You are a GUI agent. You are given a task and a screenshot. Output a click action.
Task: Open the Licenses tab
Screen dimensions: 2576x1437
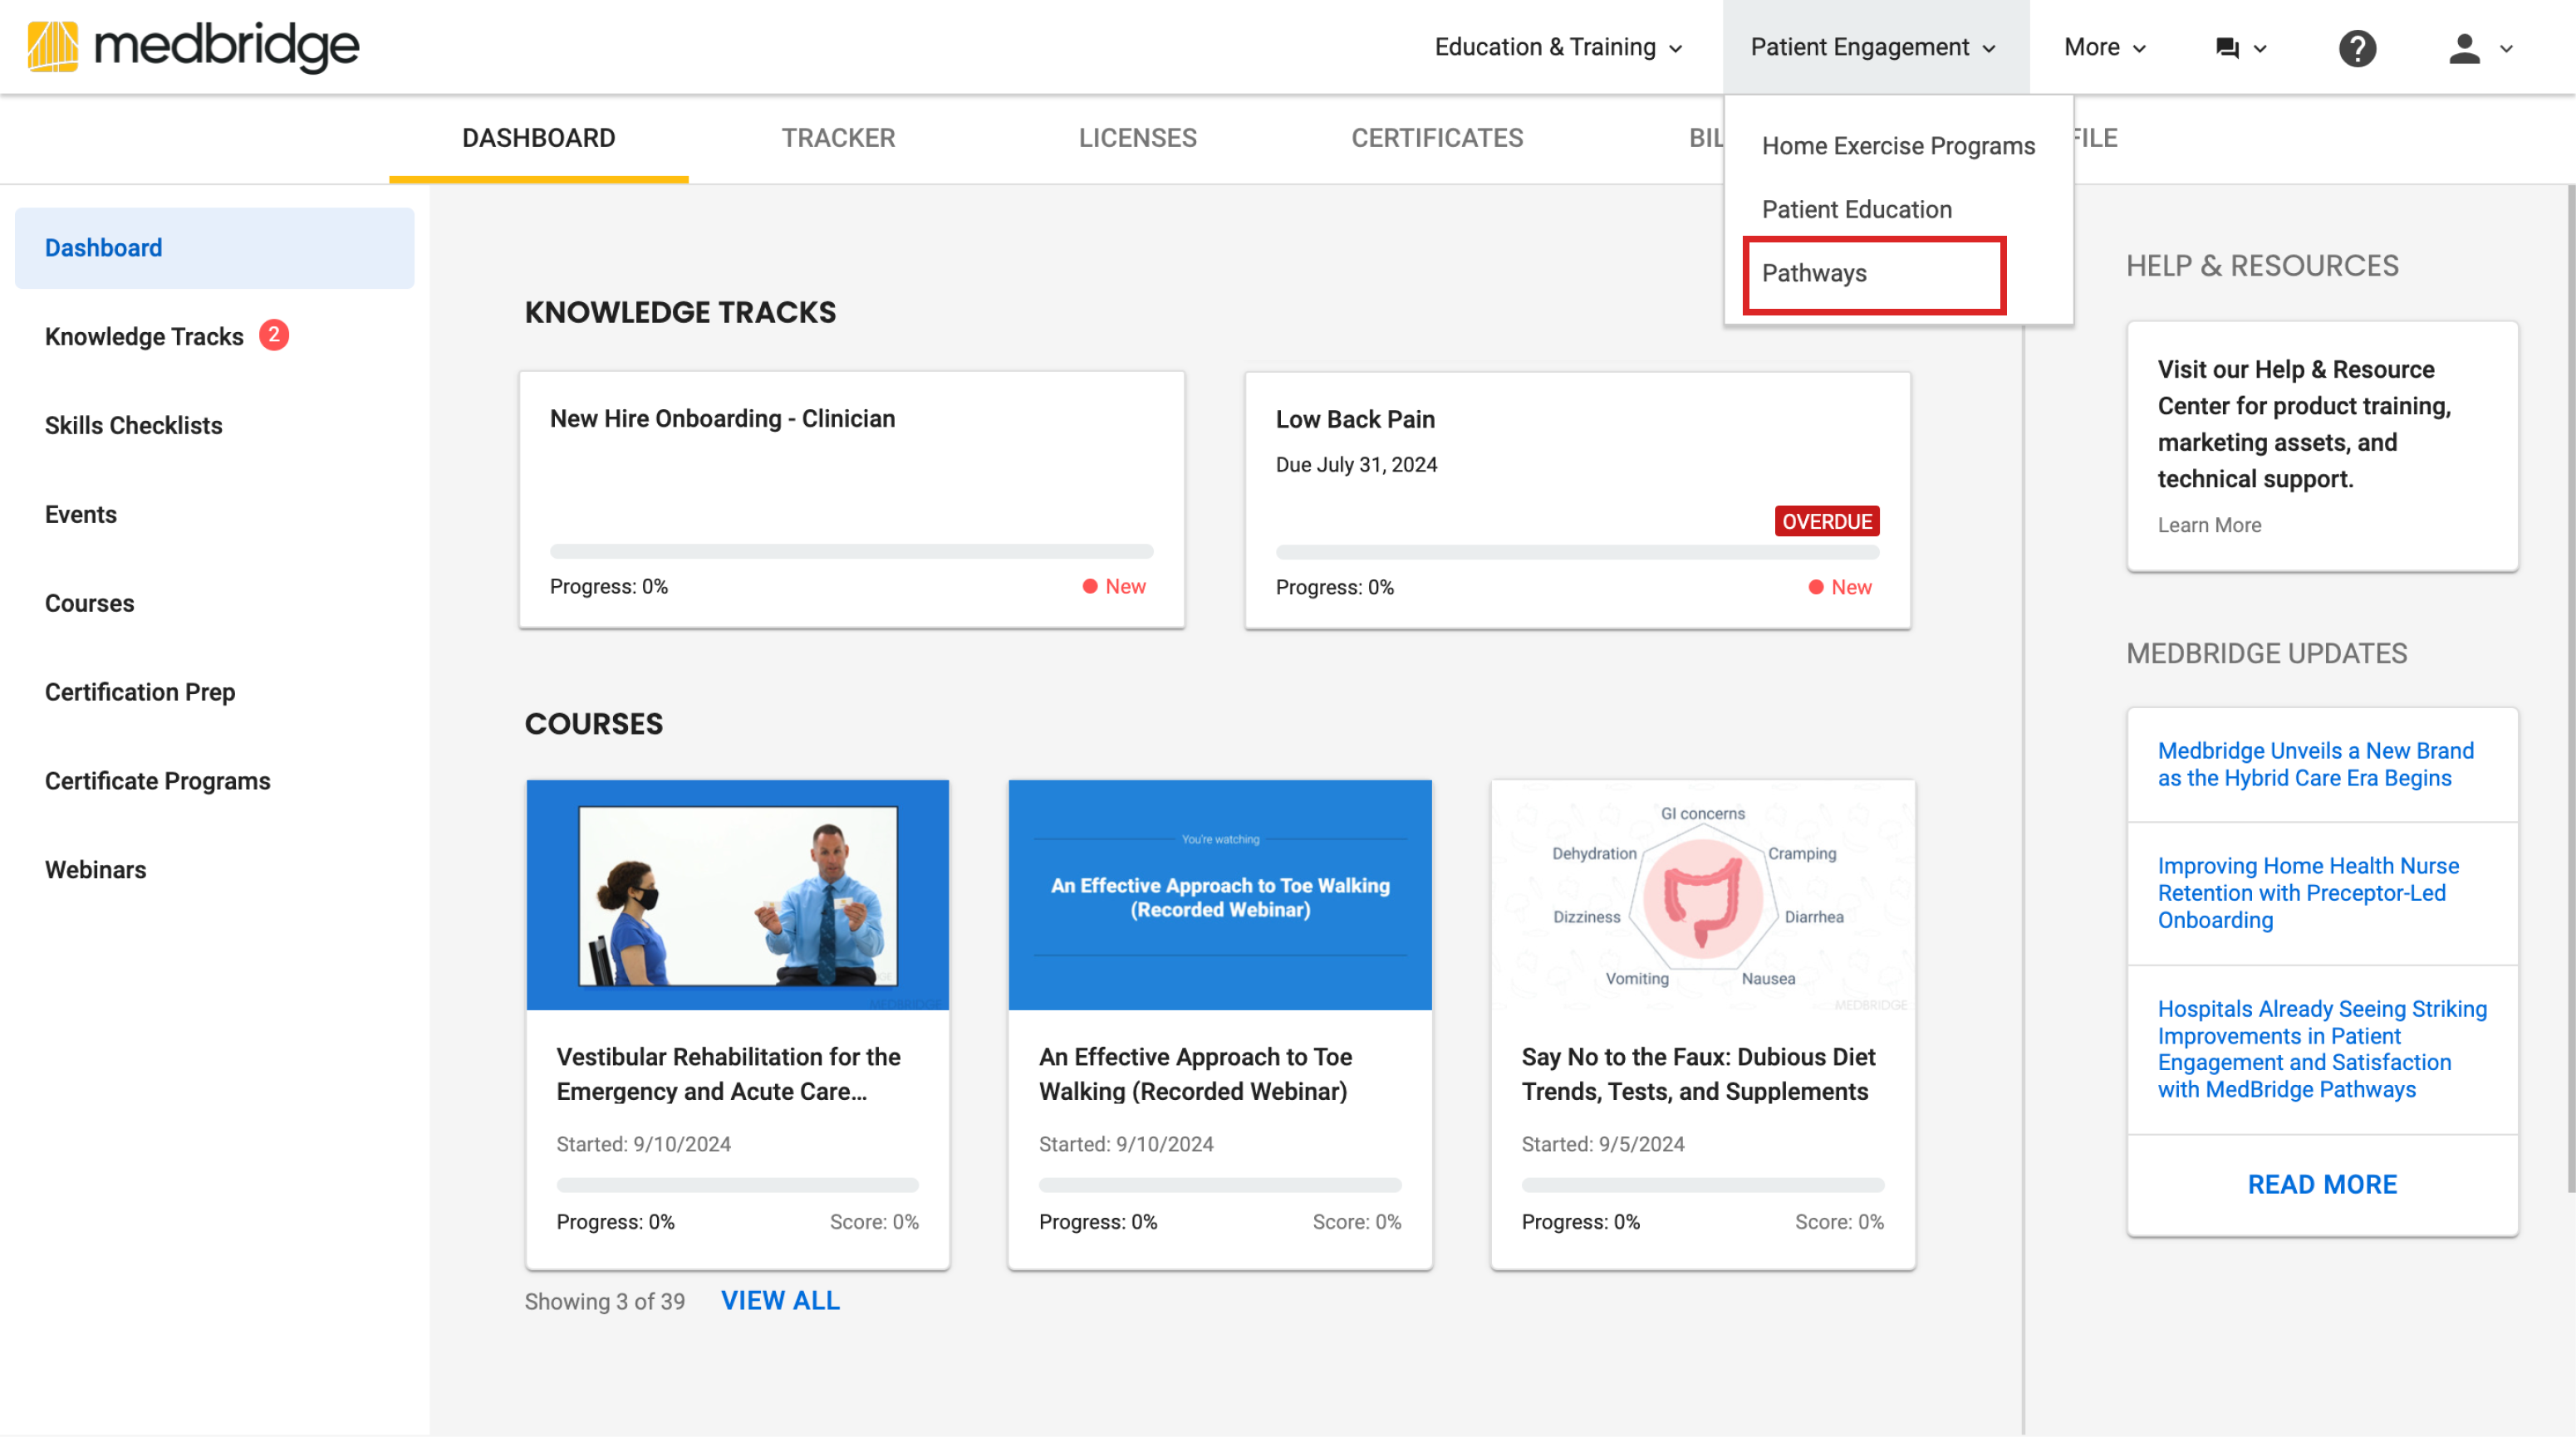(x=1137, y=138)
